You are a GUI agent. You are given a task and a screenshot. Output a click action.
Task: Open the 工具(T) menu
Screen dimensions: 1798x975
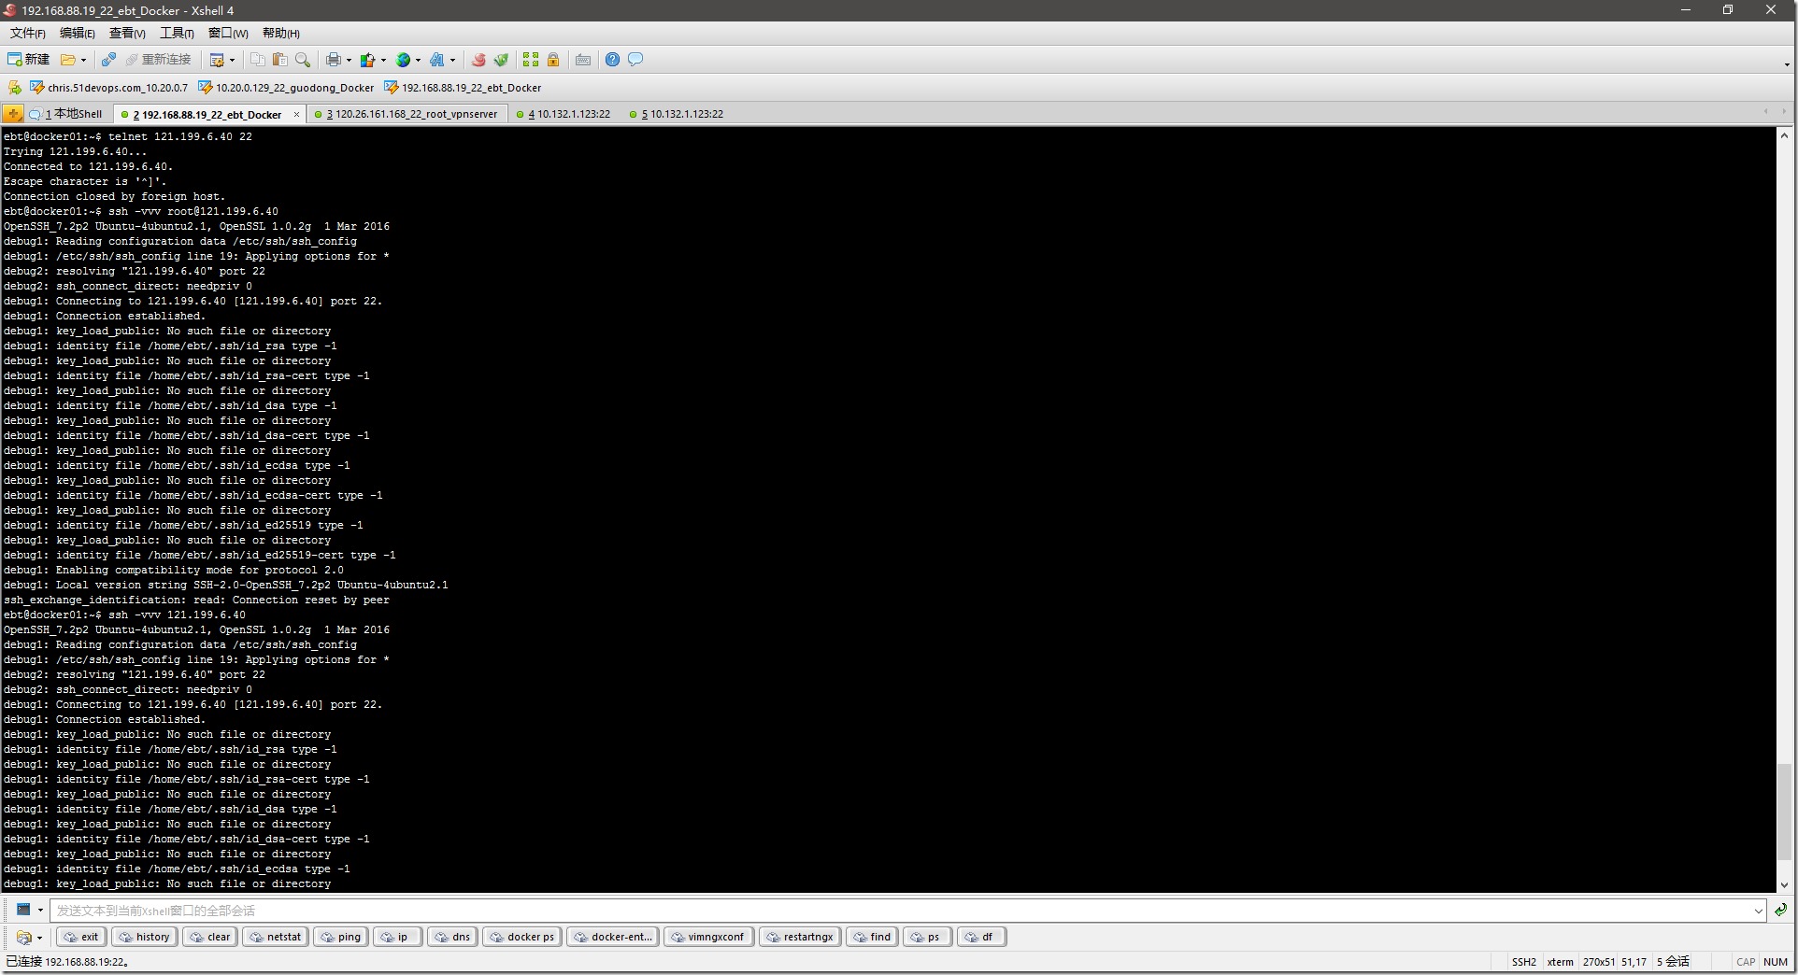click(x=177, y=34)
